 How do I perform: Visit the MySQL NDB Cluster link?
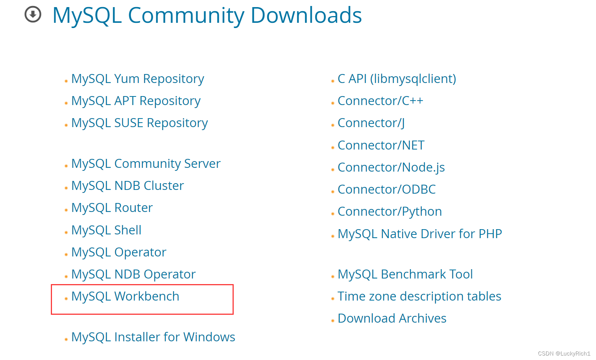point(128,186)
